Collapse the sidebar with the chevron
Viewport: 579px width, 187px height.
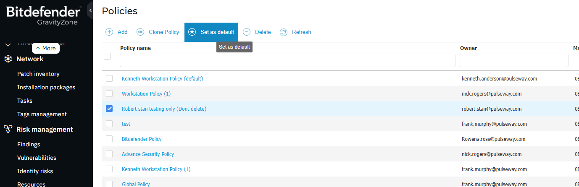[x=90, y=10]
